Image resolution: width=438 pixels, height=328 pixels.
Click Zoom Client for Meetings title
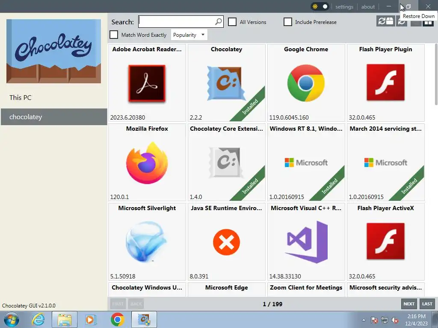click(306, 287)
